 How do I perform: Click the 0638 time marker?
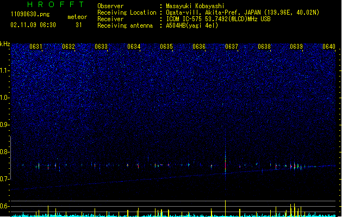pyautogui.click(x=264, y=47)
